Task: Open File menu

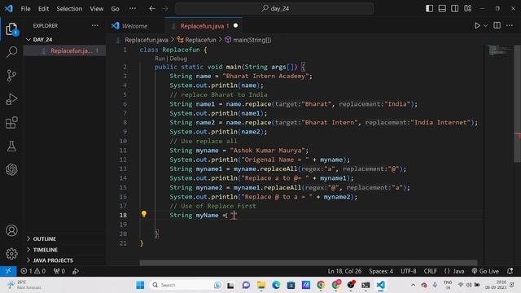Action: pyautogui.click(x=25, y=9)
